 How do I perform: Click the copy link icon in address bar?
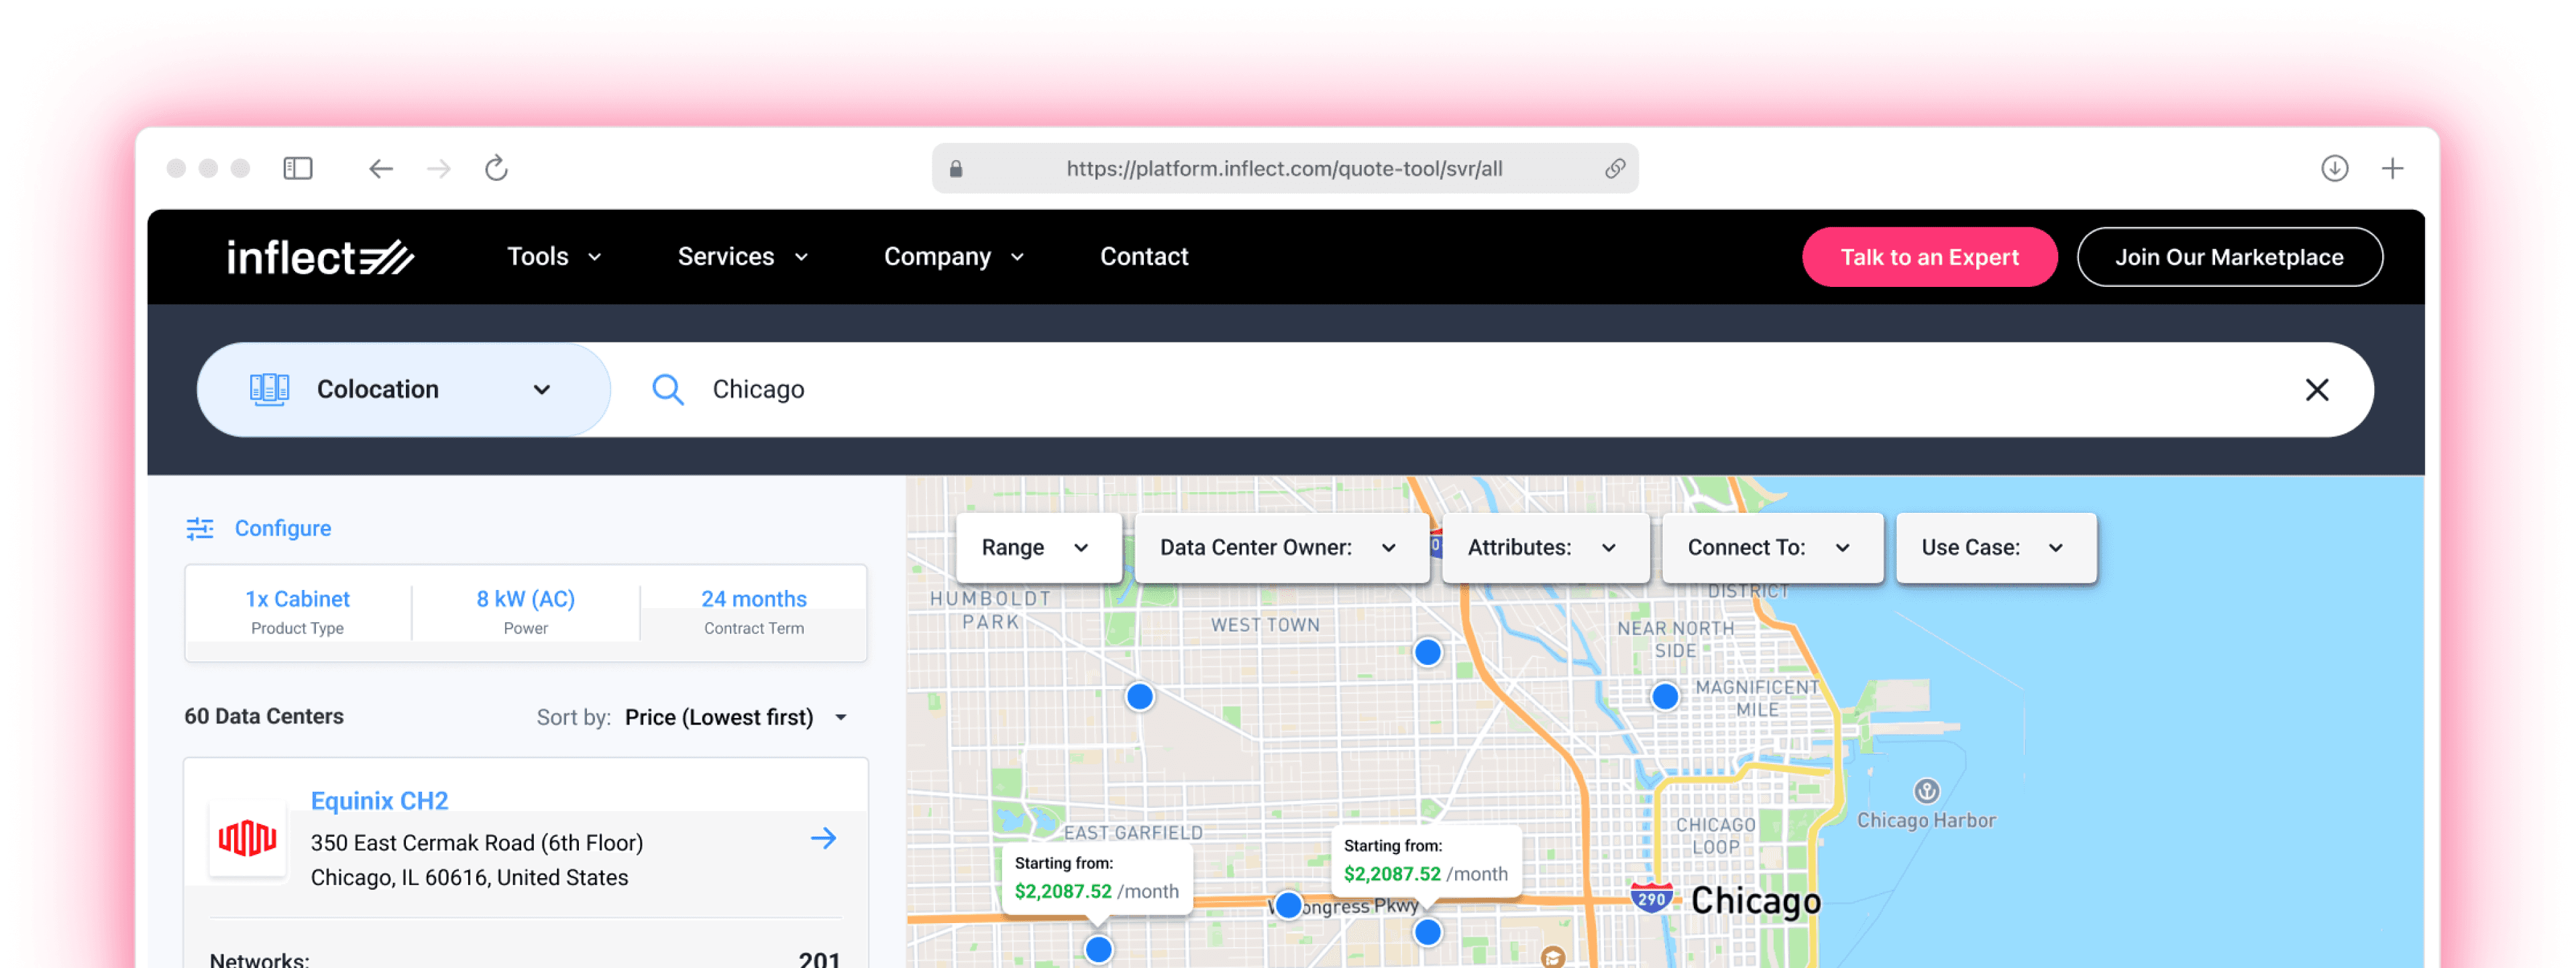(x=1614, y=168)
